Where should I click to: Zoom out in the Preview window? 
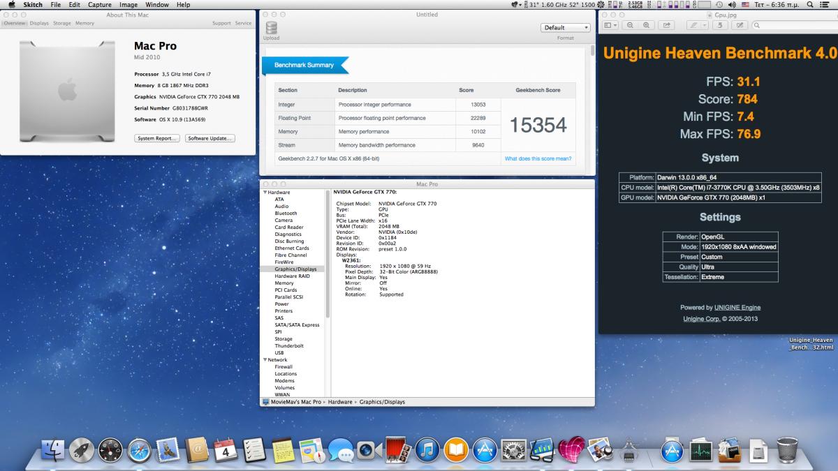pyautogui.click(x=631, y=25)
